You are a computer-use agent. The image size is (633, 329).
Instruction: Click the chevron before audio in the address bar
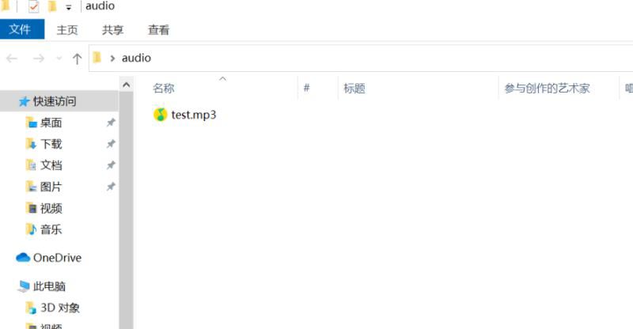point(112,59)
